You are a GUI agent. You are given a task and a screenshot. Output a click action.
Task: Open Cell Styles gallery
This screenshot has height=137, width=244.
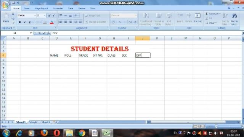pyautogui.click(x=169, y=19)
